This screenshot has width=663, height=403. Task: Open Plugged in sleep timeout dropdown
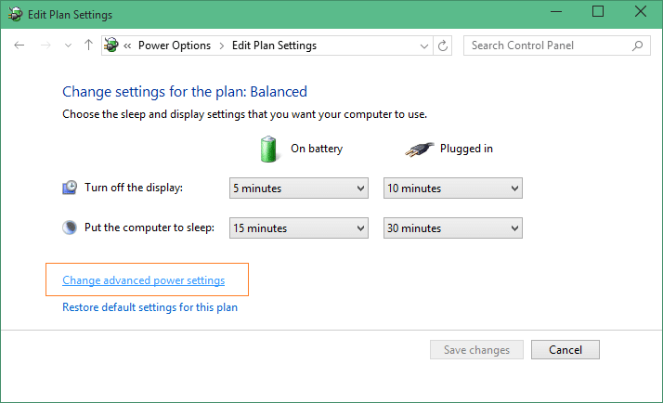click(x=453, y=228)
